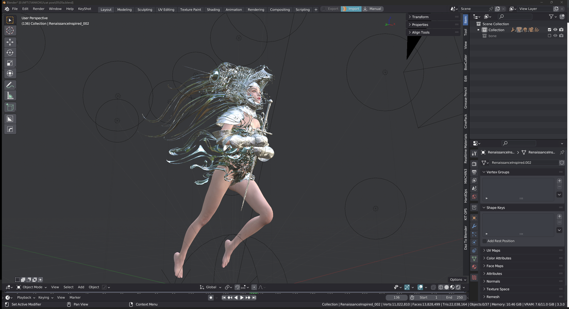Toggle Collection exclude checkbox in outliner
Screen dimensions: 569x309
click(x=549, y=30)
